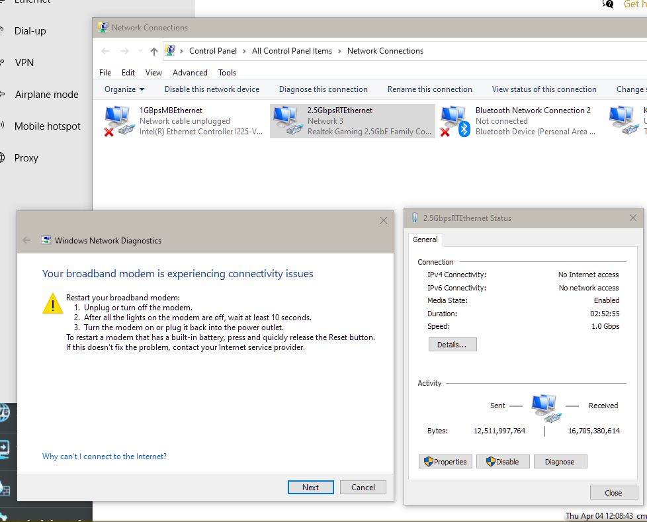647x522 pixels.
Task: Click the Up arrow in Network Connections
Action: [x=154, y=51]
